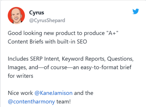This screenshot has width=146, height=107.
Task: Open Cyrus's cartoon profile avatar
Action: tap(16, 15)
